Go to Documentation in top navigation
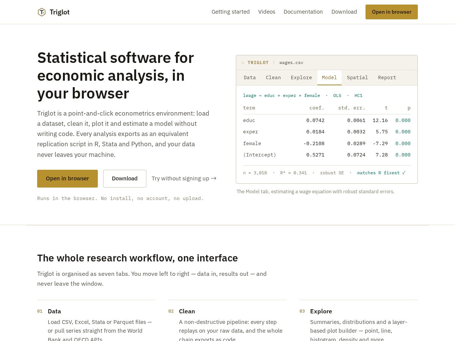This screenshot has height=341, width=455. (x=303, y=12)
